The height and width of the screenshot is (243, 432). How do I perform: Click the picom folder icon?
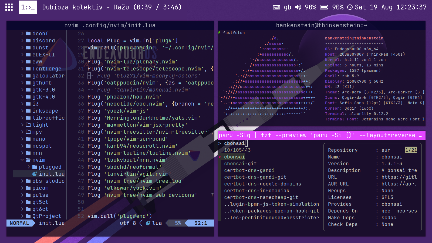28,188
